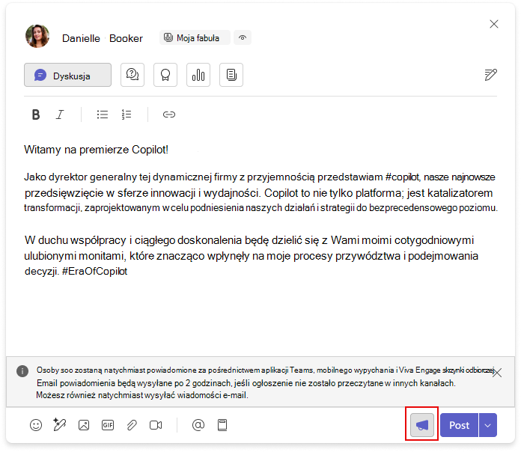521x452 pixels.
Task: Toggle bold formatting
Action: pyautogui.click(x=36, y=114)
